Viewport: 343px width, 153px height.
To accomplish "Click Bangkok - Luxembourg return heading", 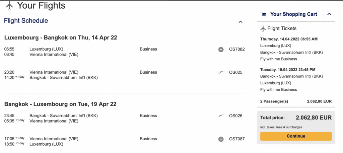I will tap(60, 104).
